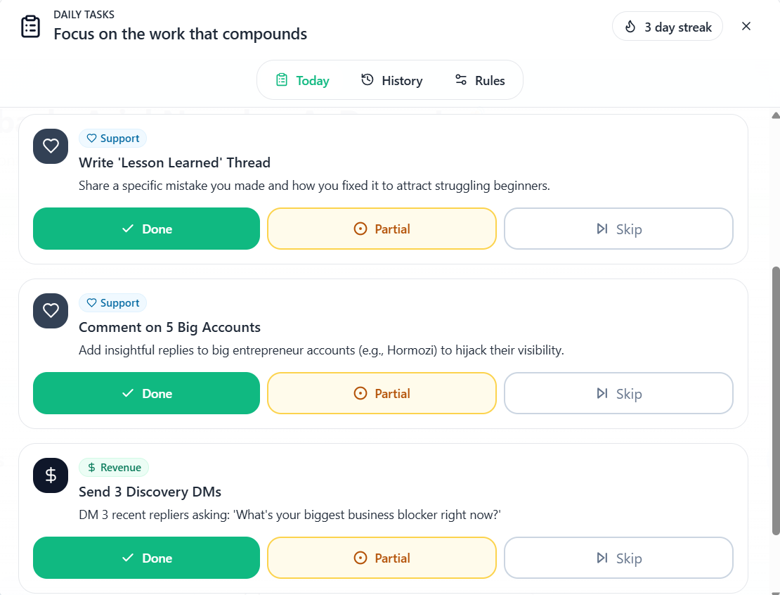Open the Rules tab
This screenshot has width=780, height=595.
[x=480, y=80]
